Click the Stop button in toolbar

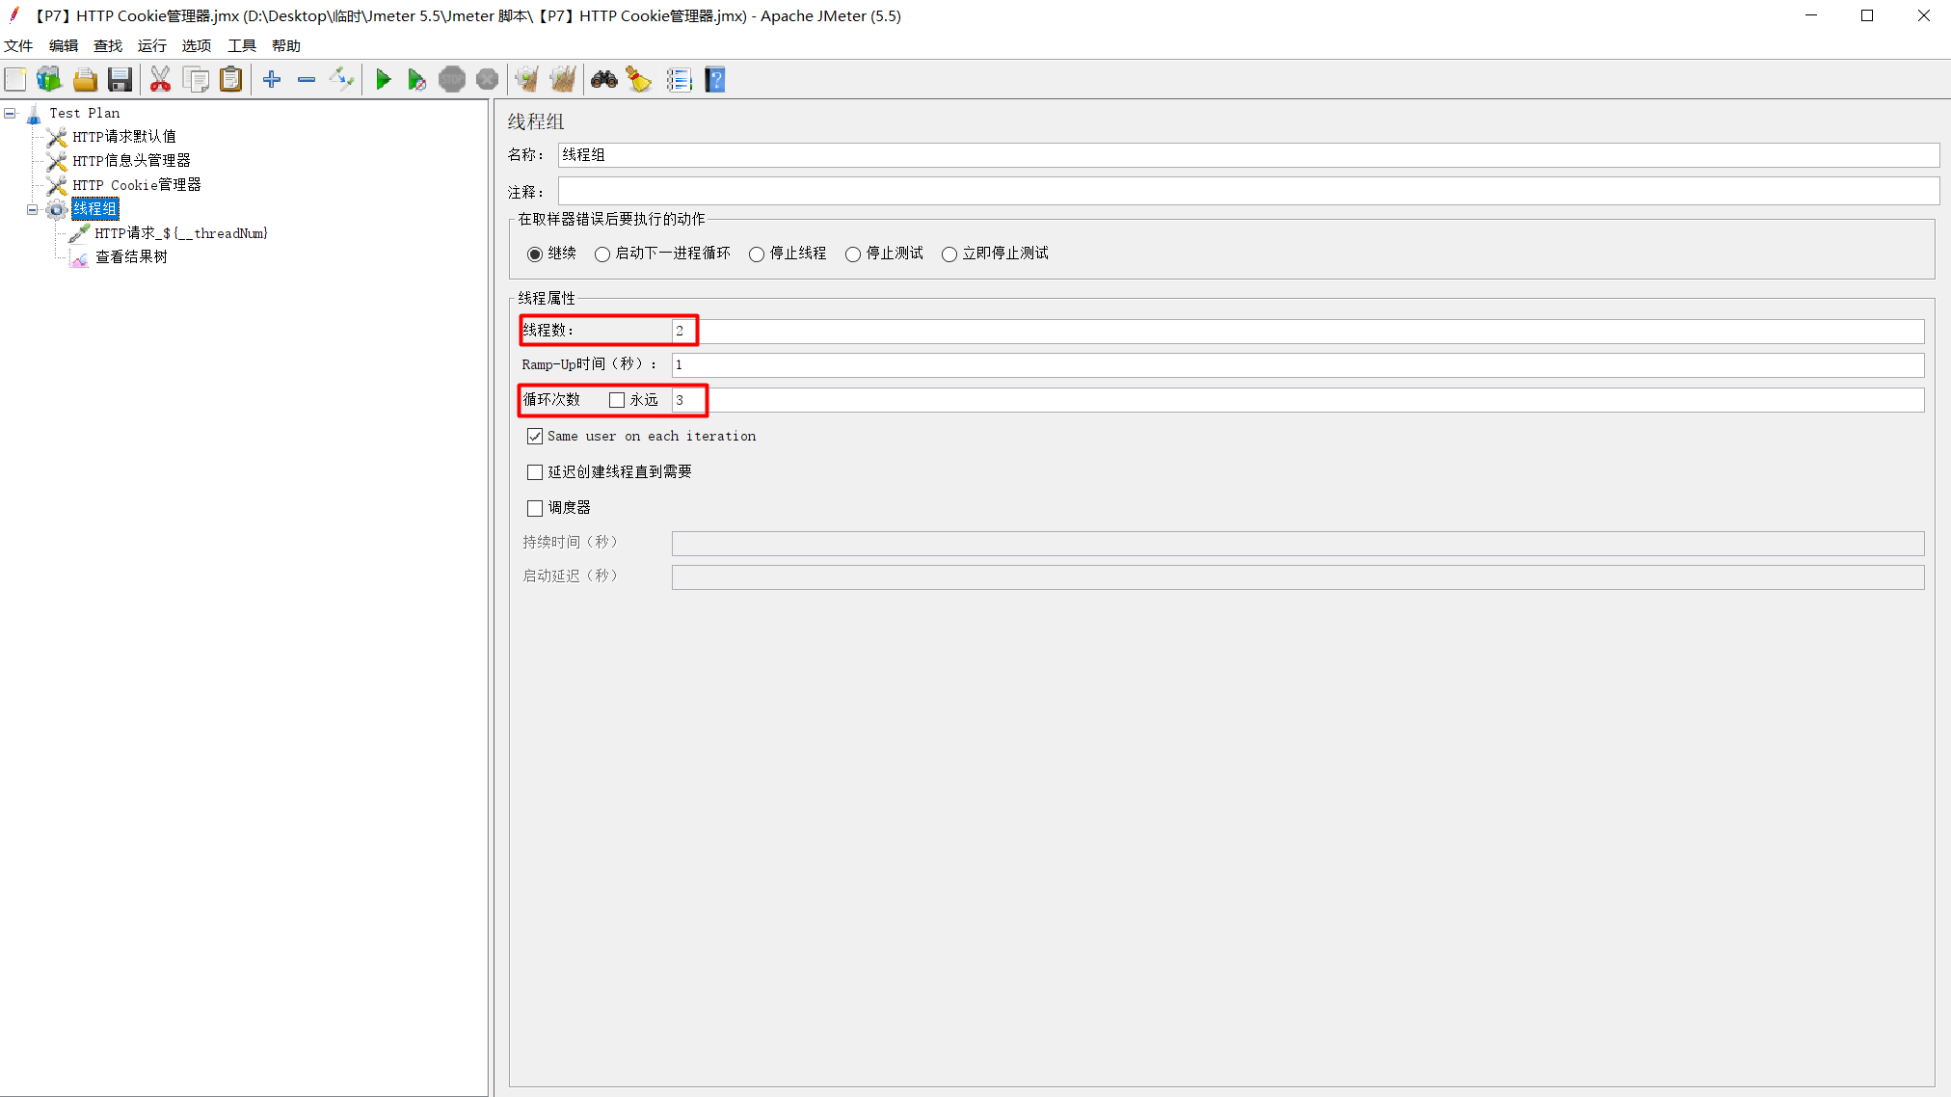pos(451,79)
